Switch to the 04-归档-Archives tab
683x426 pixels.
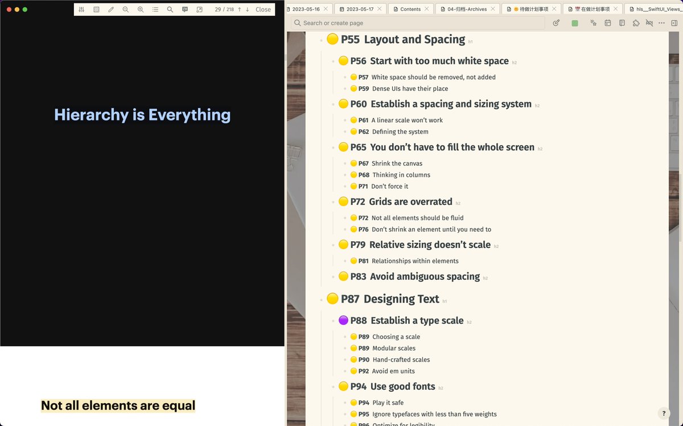pyautogui.click(x=467, y=9)
